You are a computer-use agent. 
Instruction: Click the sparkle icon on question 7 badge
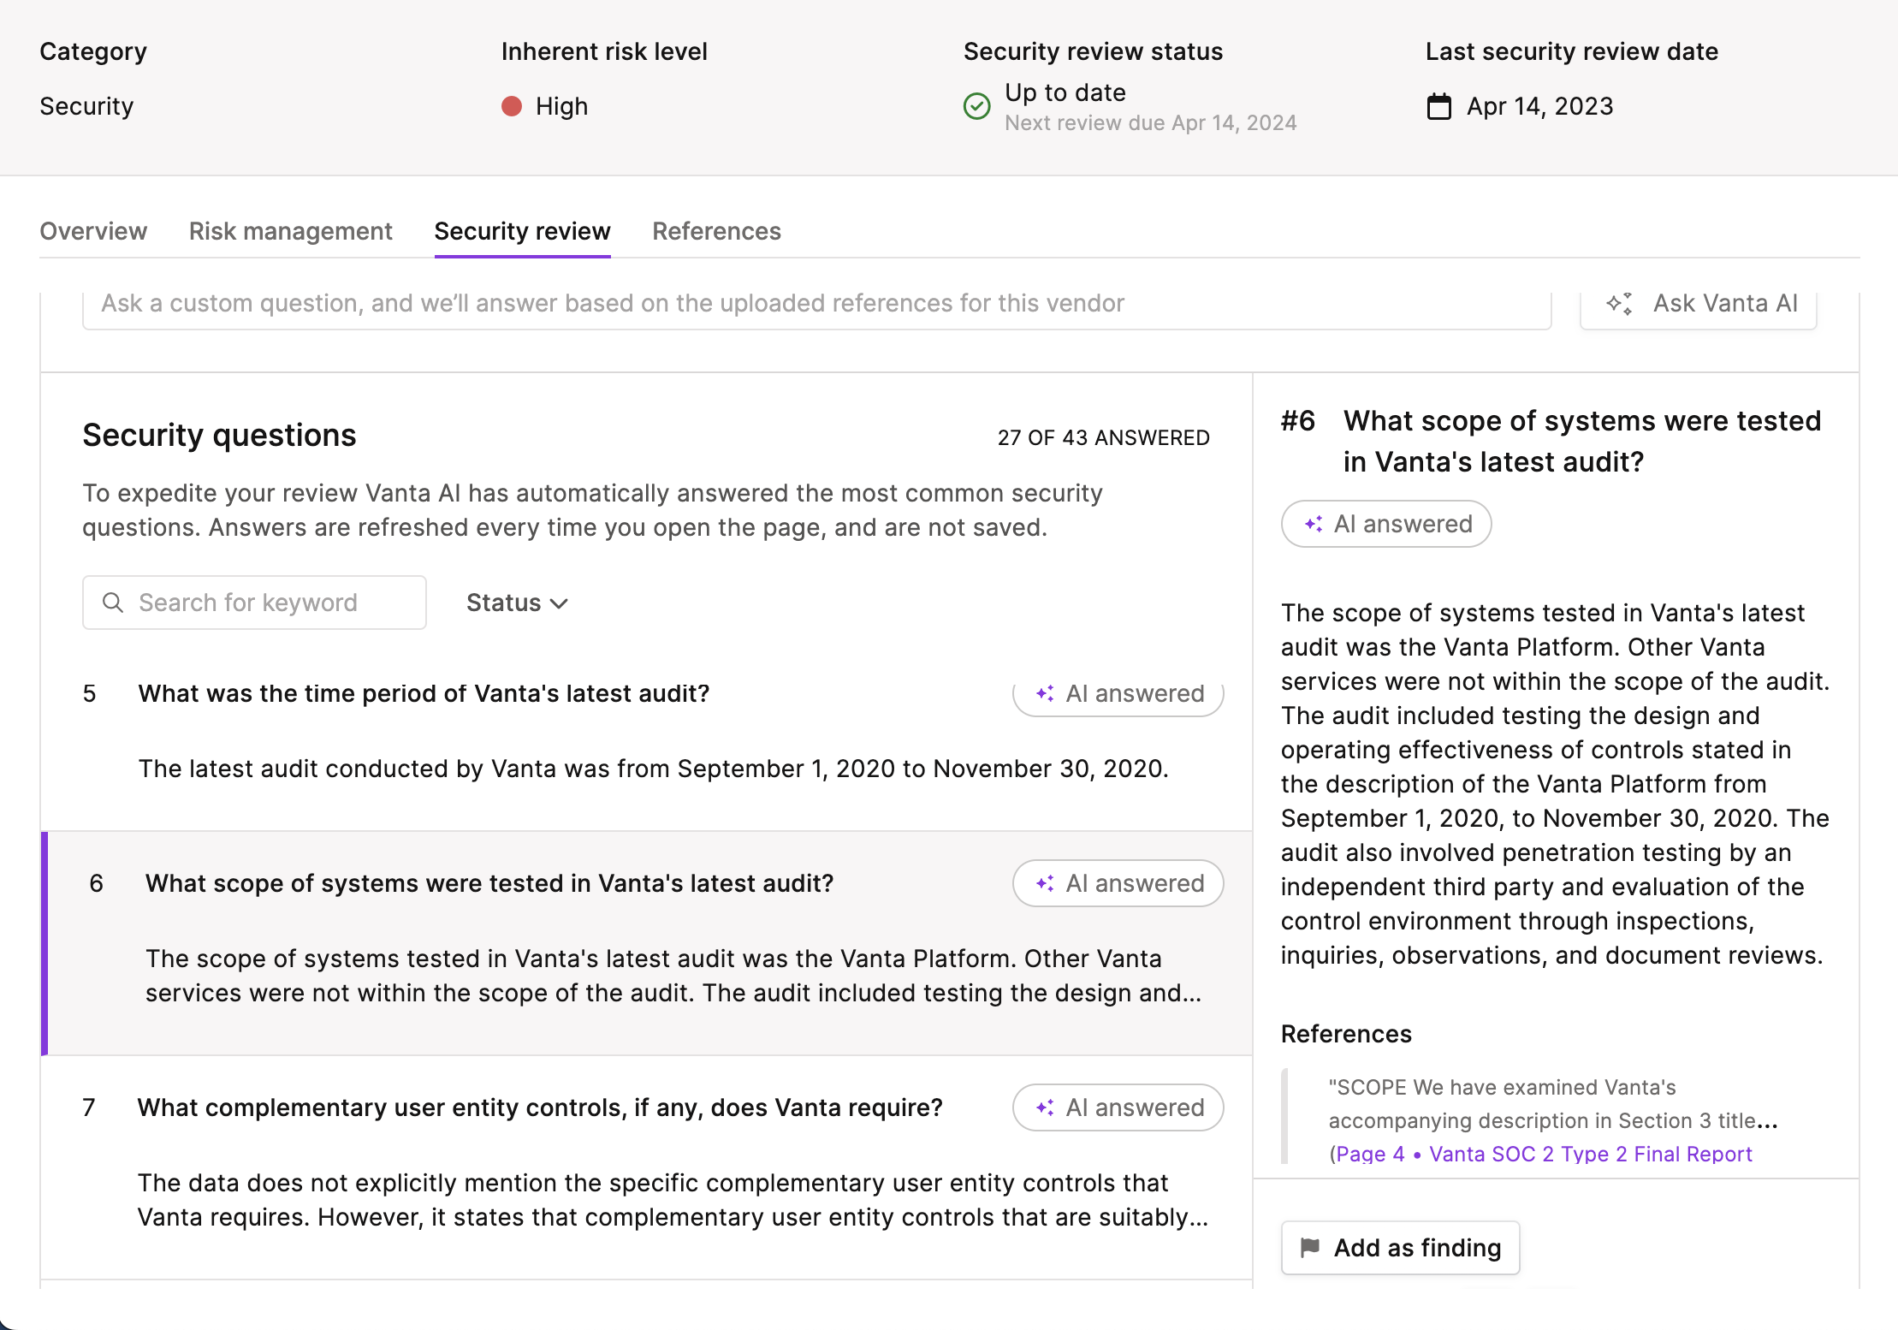click(x=1045, y=1107)
